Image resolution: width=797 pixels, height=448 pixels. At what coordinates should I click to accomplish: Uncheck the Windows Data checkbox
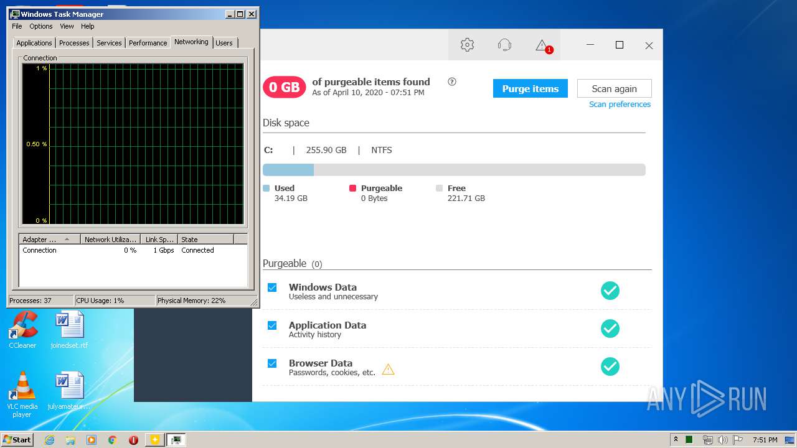(x=272, y=287)
